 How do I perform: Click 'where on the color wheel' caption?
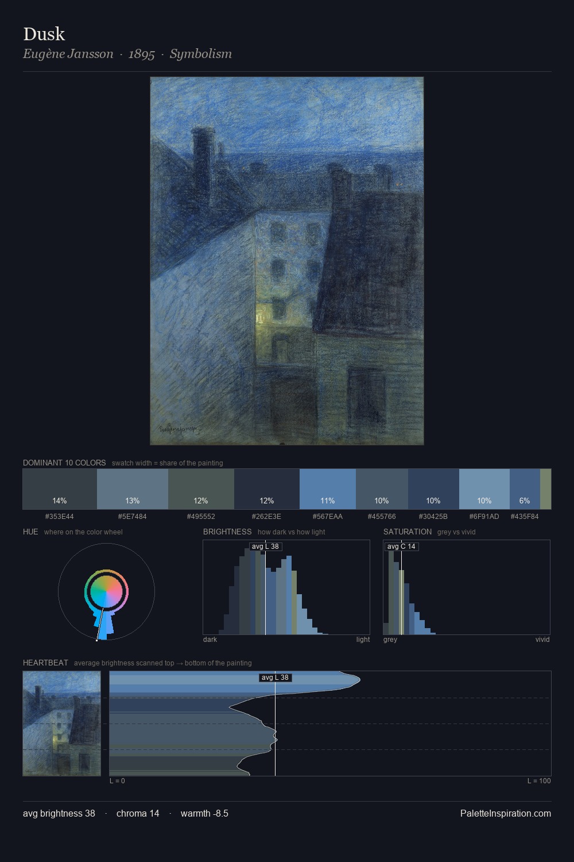pos(83,532)
